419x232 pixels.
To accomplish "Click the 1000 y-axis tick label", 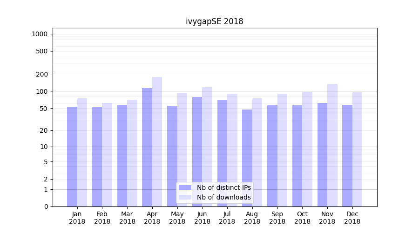I will coord(39,34).
